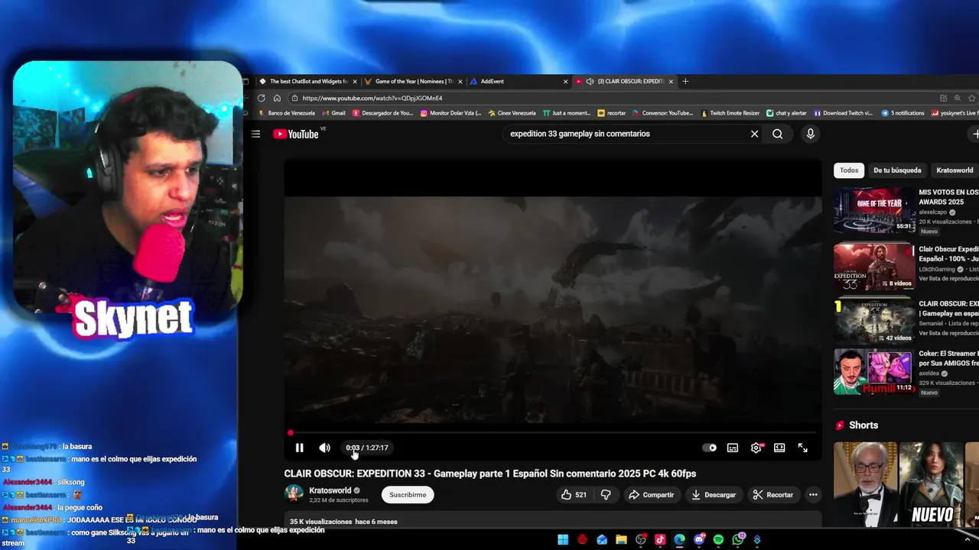
Task: Open the Coker El Streamer video thumbnail
Action: click(873, 372)
